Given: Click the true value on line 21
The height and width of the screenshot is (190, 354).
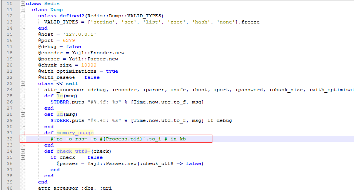Looking at the screenshot, I should point(112,71).
